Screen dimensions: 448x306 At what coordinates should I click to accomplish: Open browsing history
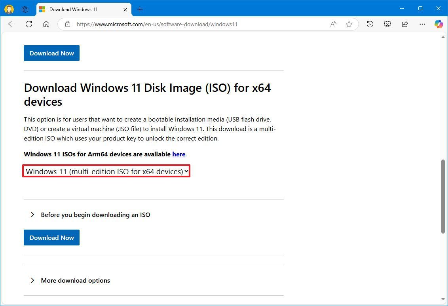click(x=370, y=24)
